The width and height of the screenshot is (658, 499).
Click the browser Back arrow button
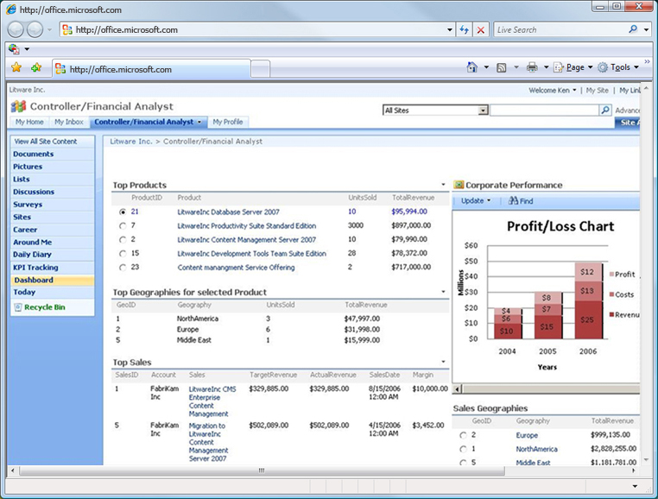click(x=16, y=29)
